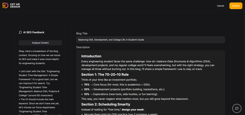Image resolution: width=245 pixels, height=115 pixels.
Task: Click feedback bullet 'Let's start with the title'
Action: [x=39, y=83]
